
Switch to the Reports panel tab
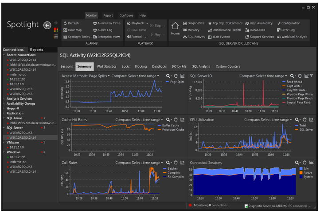36,50
